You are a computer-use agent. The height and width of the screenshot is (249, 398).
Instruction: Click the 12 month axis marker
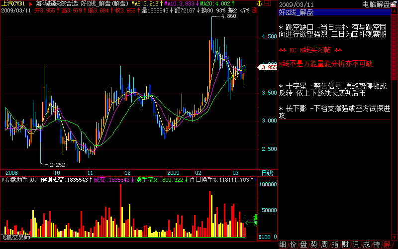coord(127,173)
